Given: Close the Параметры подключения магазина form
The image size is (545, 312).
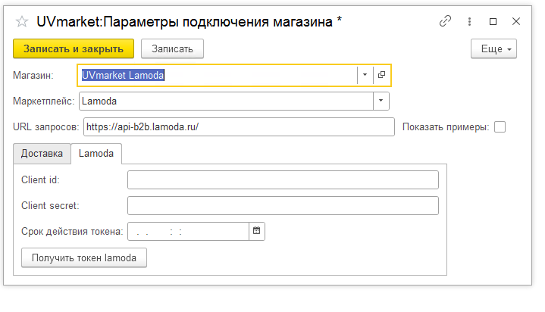Looking at the screenshot, I should 516,21.
